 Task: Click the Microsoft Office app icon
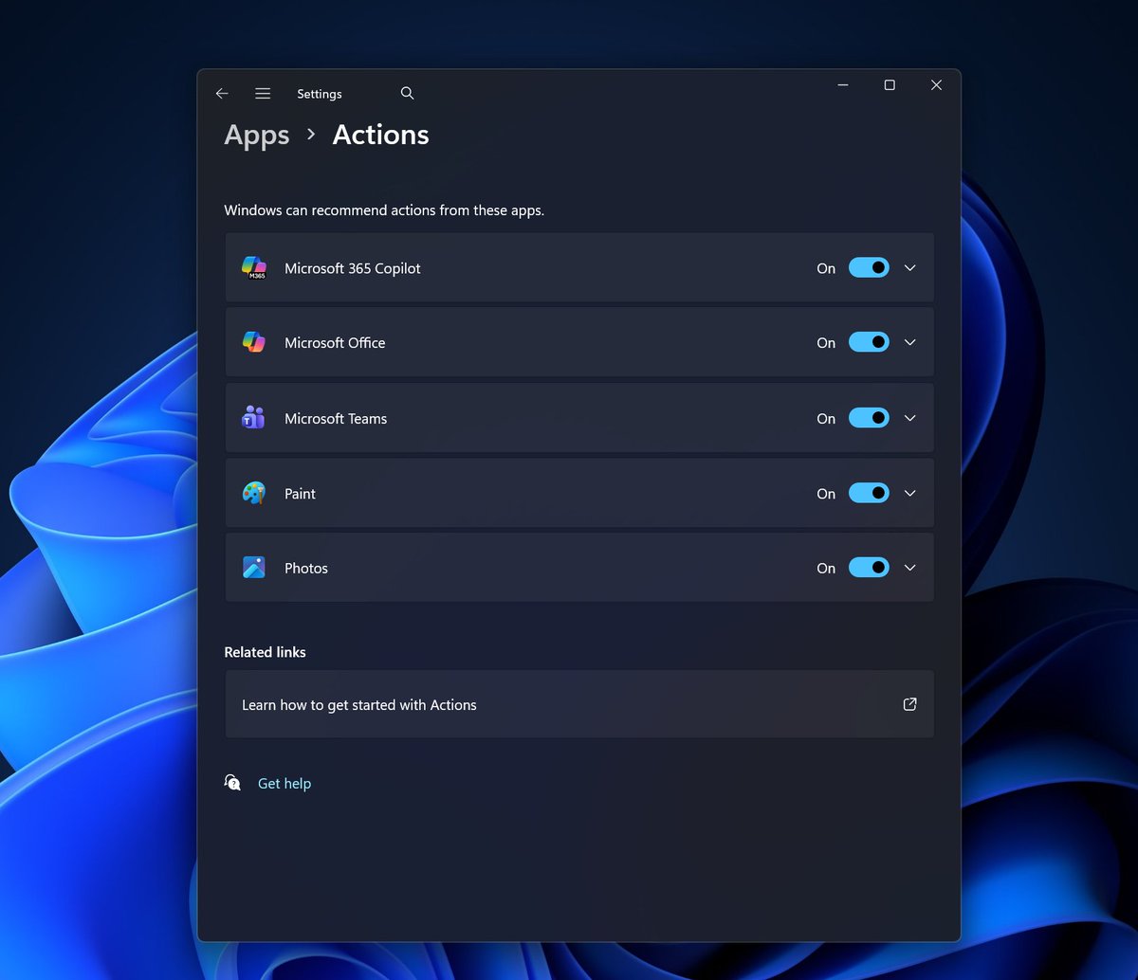(x=253, y=342)
